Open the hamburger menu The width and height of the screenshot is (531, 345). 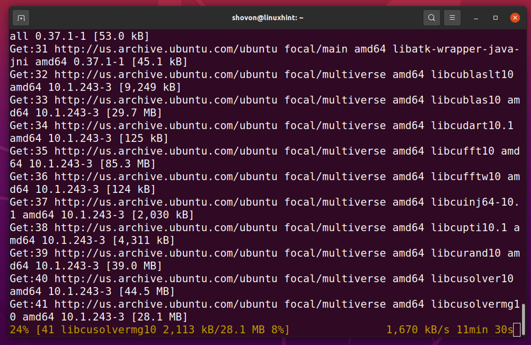pyautogui.click(x=452, y=17)
